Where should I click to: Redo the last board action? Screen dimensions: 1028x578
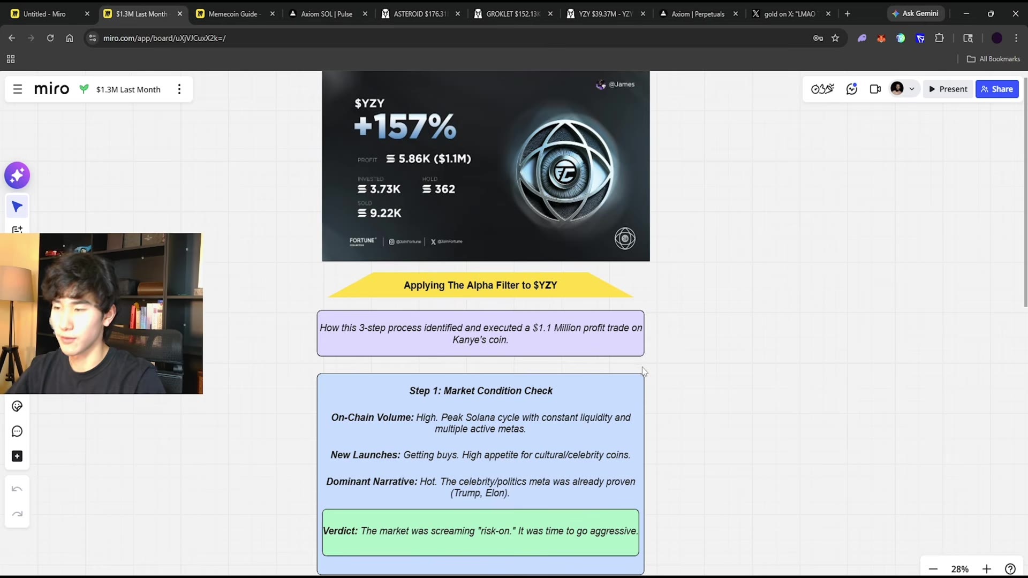[x=17, y=514]
